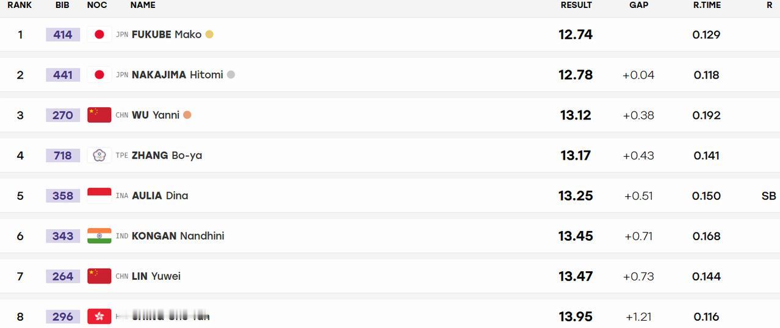Click India flag beside KONGAN Nandhini
Viewport: 780px width, 328px height.
99,236
